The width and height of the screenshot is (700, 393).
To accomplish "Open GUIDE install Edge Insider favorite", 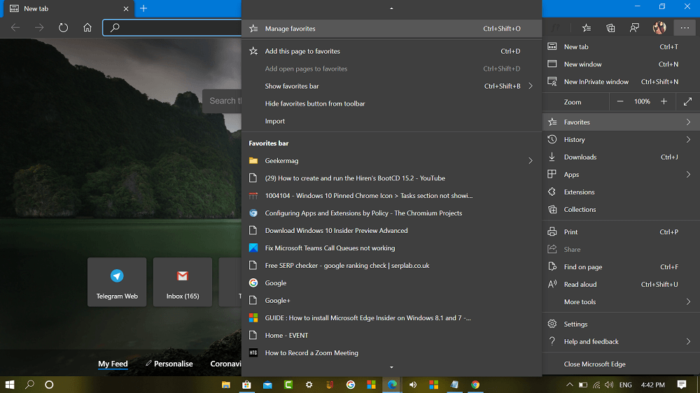I will click(x=391, y=317).
